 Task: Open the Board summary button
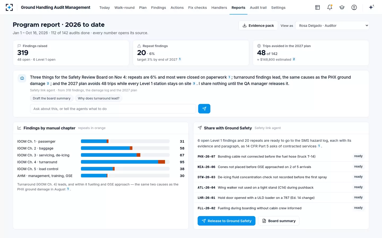pyautogui.click(x=279, y=221)
